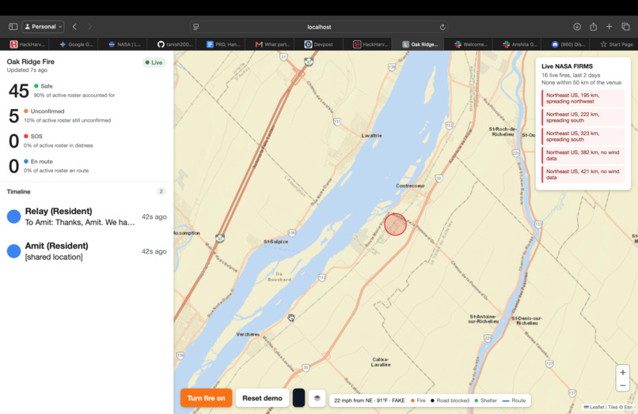Toggle the Safari sidebar icon

[x=13, y=26]
